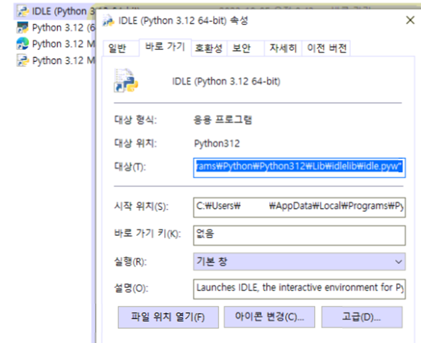Viewport: 421px width, 343px height.
Task: Expand the 실행(R) 기본 창 dropdown
Action: click(x=299, y=261)
